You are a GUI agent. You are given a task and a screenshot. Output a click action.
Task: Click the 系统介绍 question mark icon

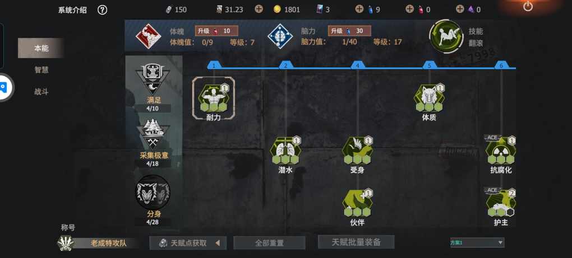(x=103, y=10)
